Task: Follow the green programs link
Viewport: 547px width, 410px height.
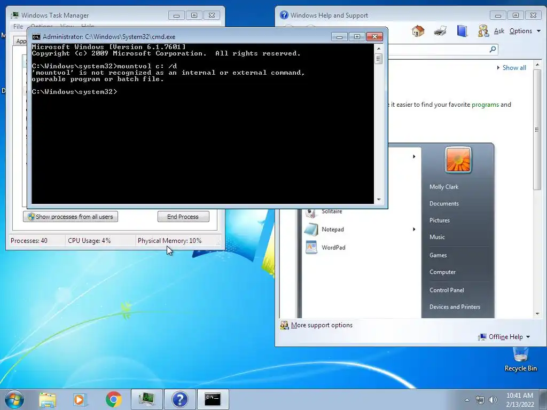Action: tap(485, 105)
